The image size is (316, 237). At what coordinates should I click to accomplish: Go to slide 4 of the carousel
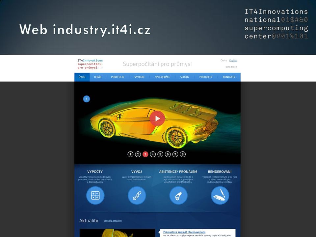pos(153,154)
